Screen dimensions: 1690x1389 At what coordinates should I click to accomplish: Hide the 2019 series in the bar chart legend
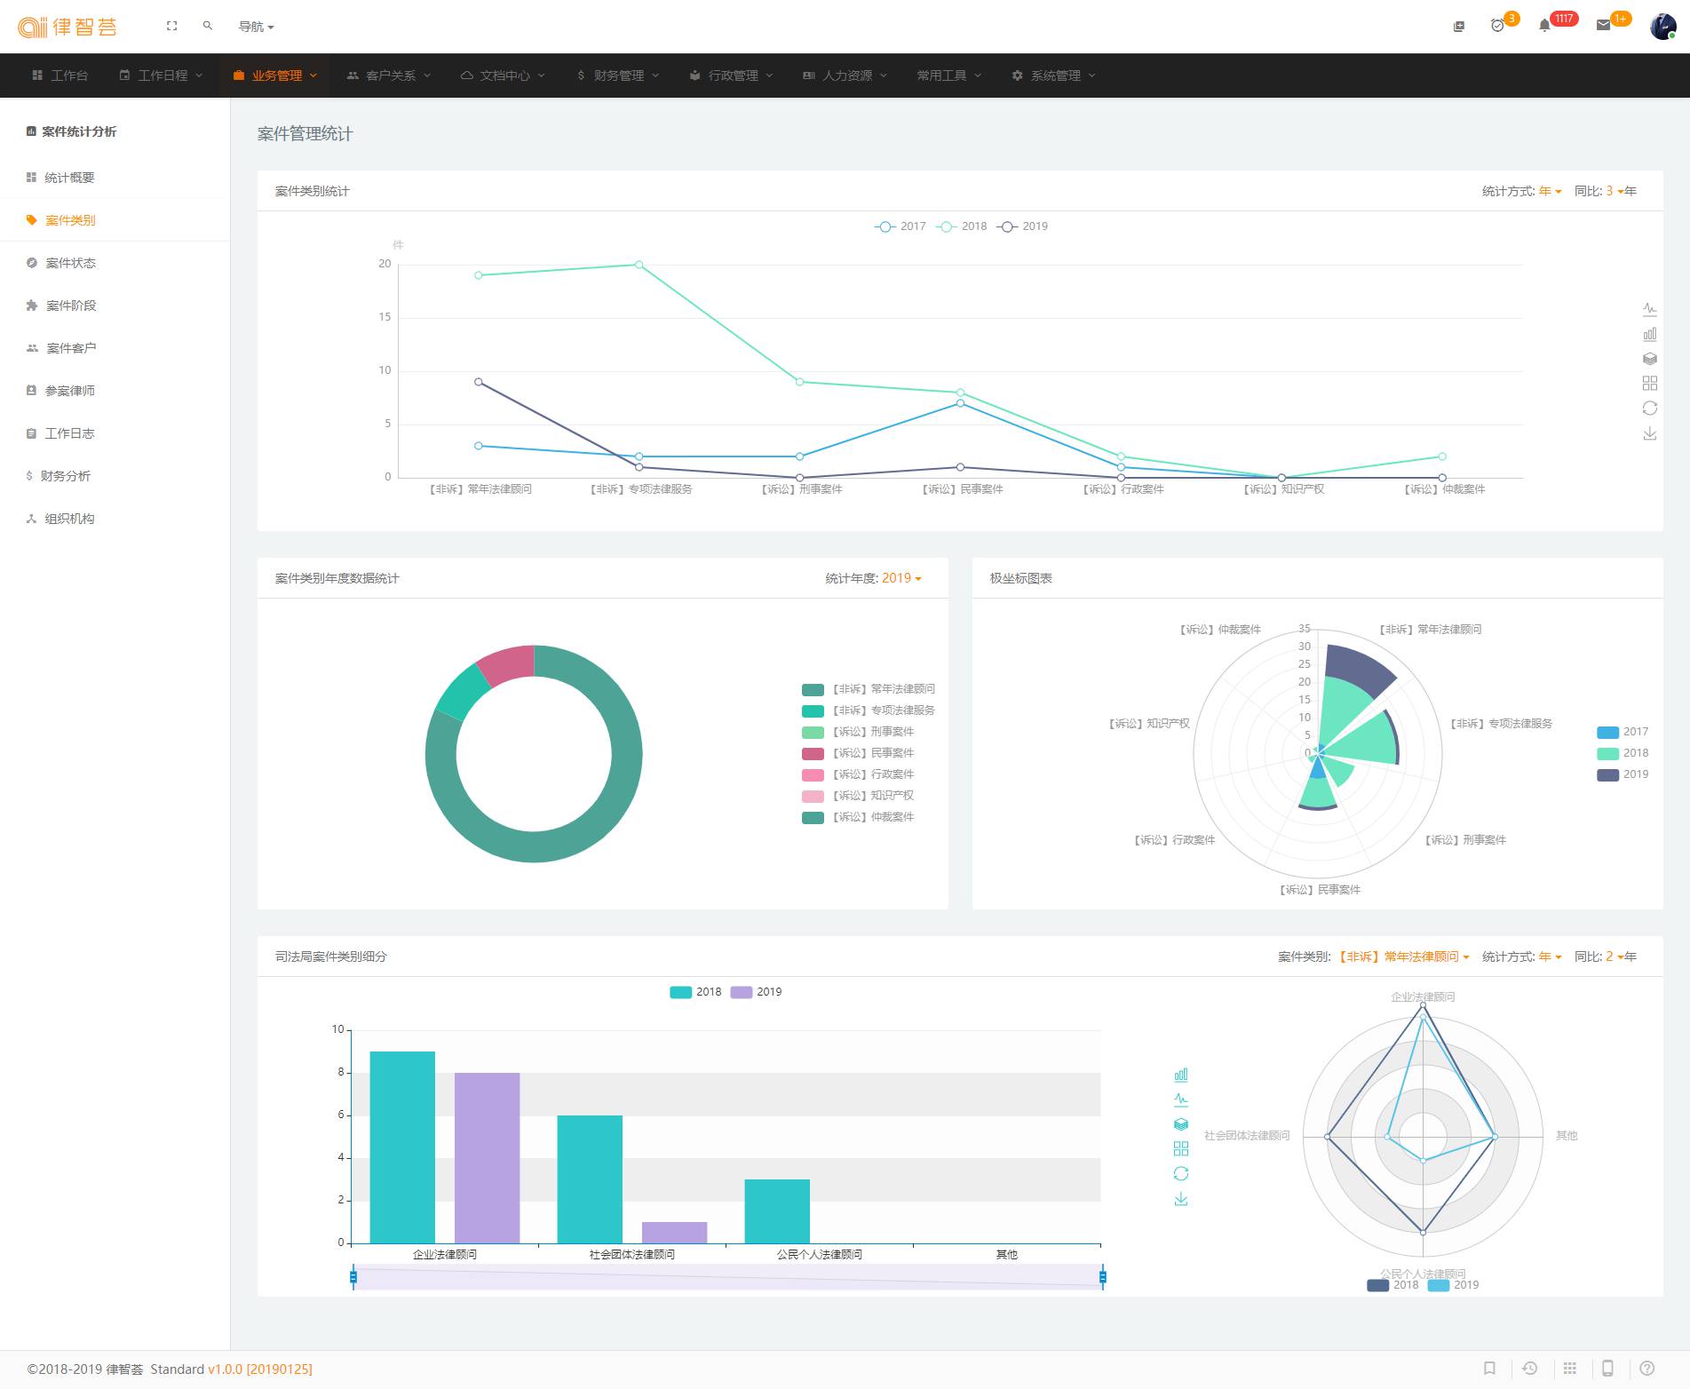756,992
